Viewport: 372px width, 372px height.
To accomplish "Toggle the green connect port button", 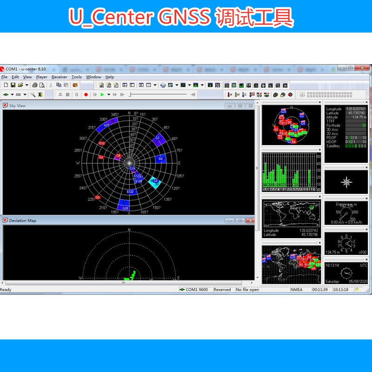I will (6, 95).
